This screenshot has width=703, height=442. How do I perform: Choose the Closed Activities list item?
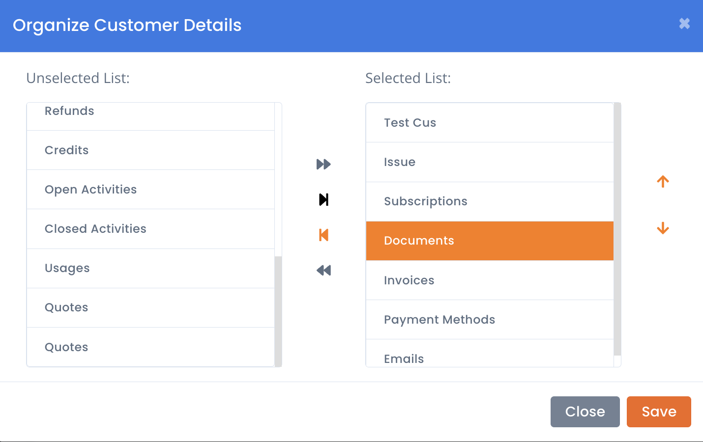[150, 229]
